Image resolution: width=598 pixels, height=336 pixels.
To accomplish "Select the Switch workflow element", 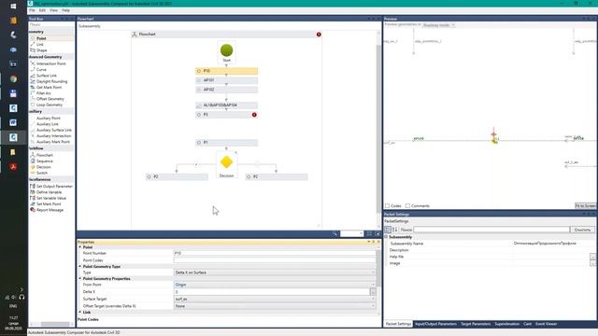I will [42, 173].
